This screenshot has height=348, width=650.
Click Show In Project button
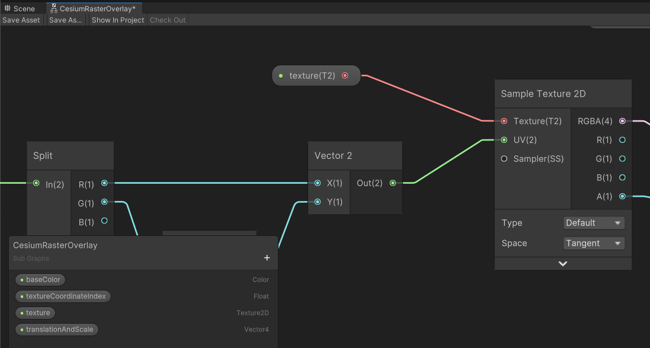[118, 20]
